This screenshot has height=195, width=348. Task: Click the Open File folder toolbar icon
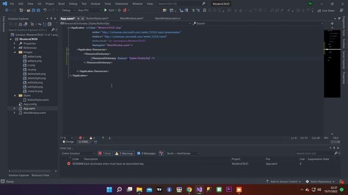coord(28,10)
